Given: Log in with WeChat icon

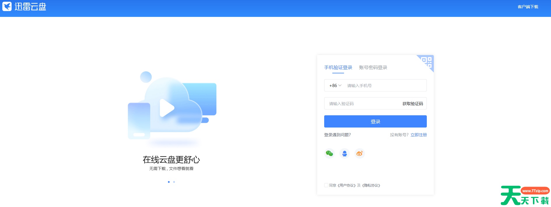Looking at the screenshot, I should (329, 153).
